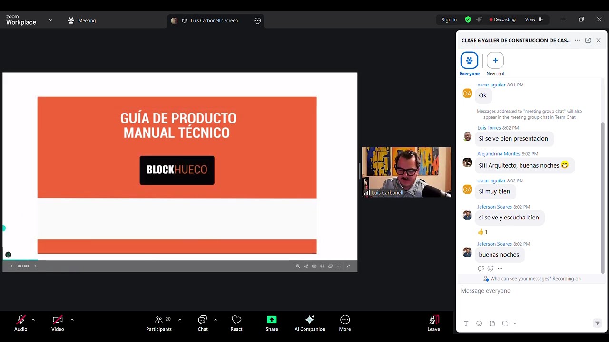
Task: Click the green Share screen button
Action: 272,323
